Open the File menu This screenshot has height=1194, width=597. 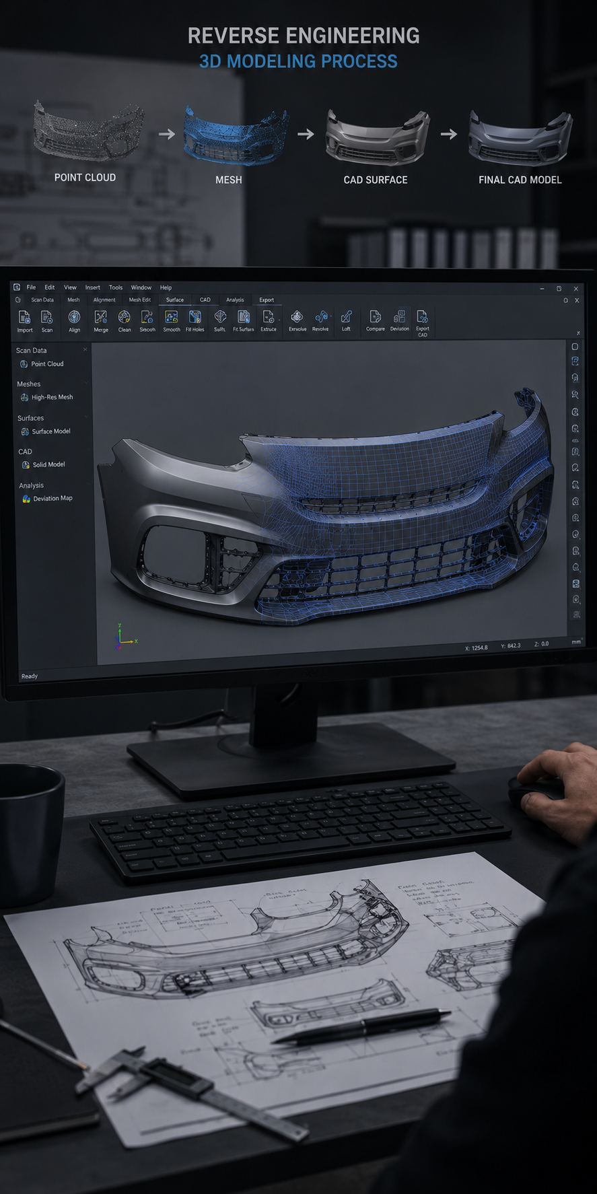point(32,287)
